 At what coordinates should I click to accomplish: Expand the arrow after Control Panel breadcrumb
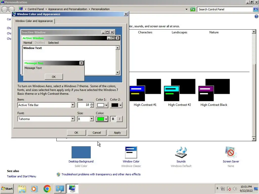pos(46,9)
